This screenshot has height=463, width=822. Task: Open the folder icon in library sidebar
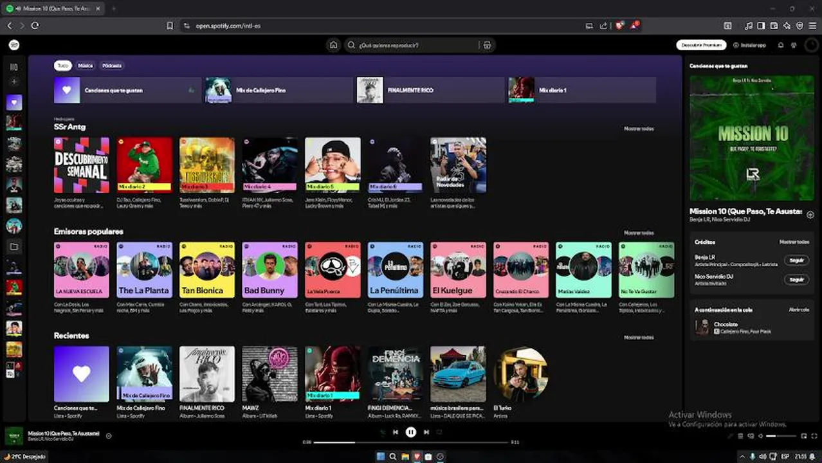tap(14, 246)
